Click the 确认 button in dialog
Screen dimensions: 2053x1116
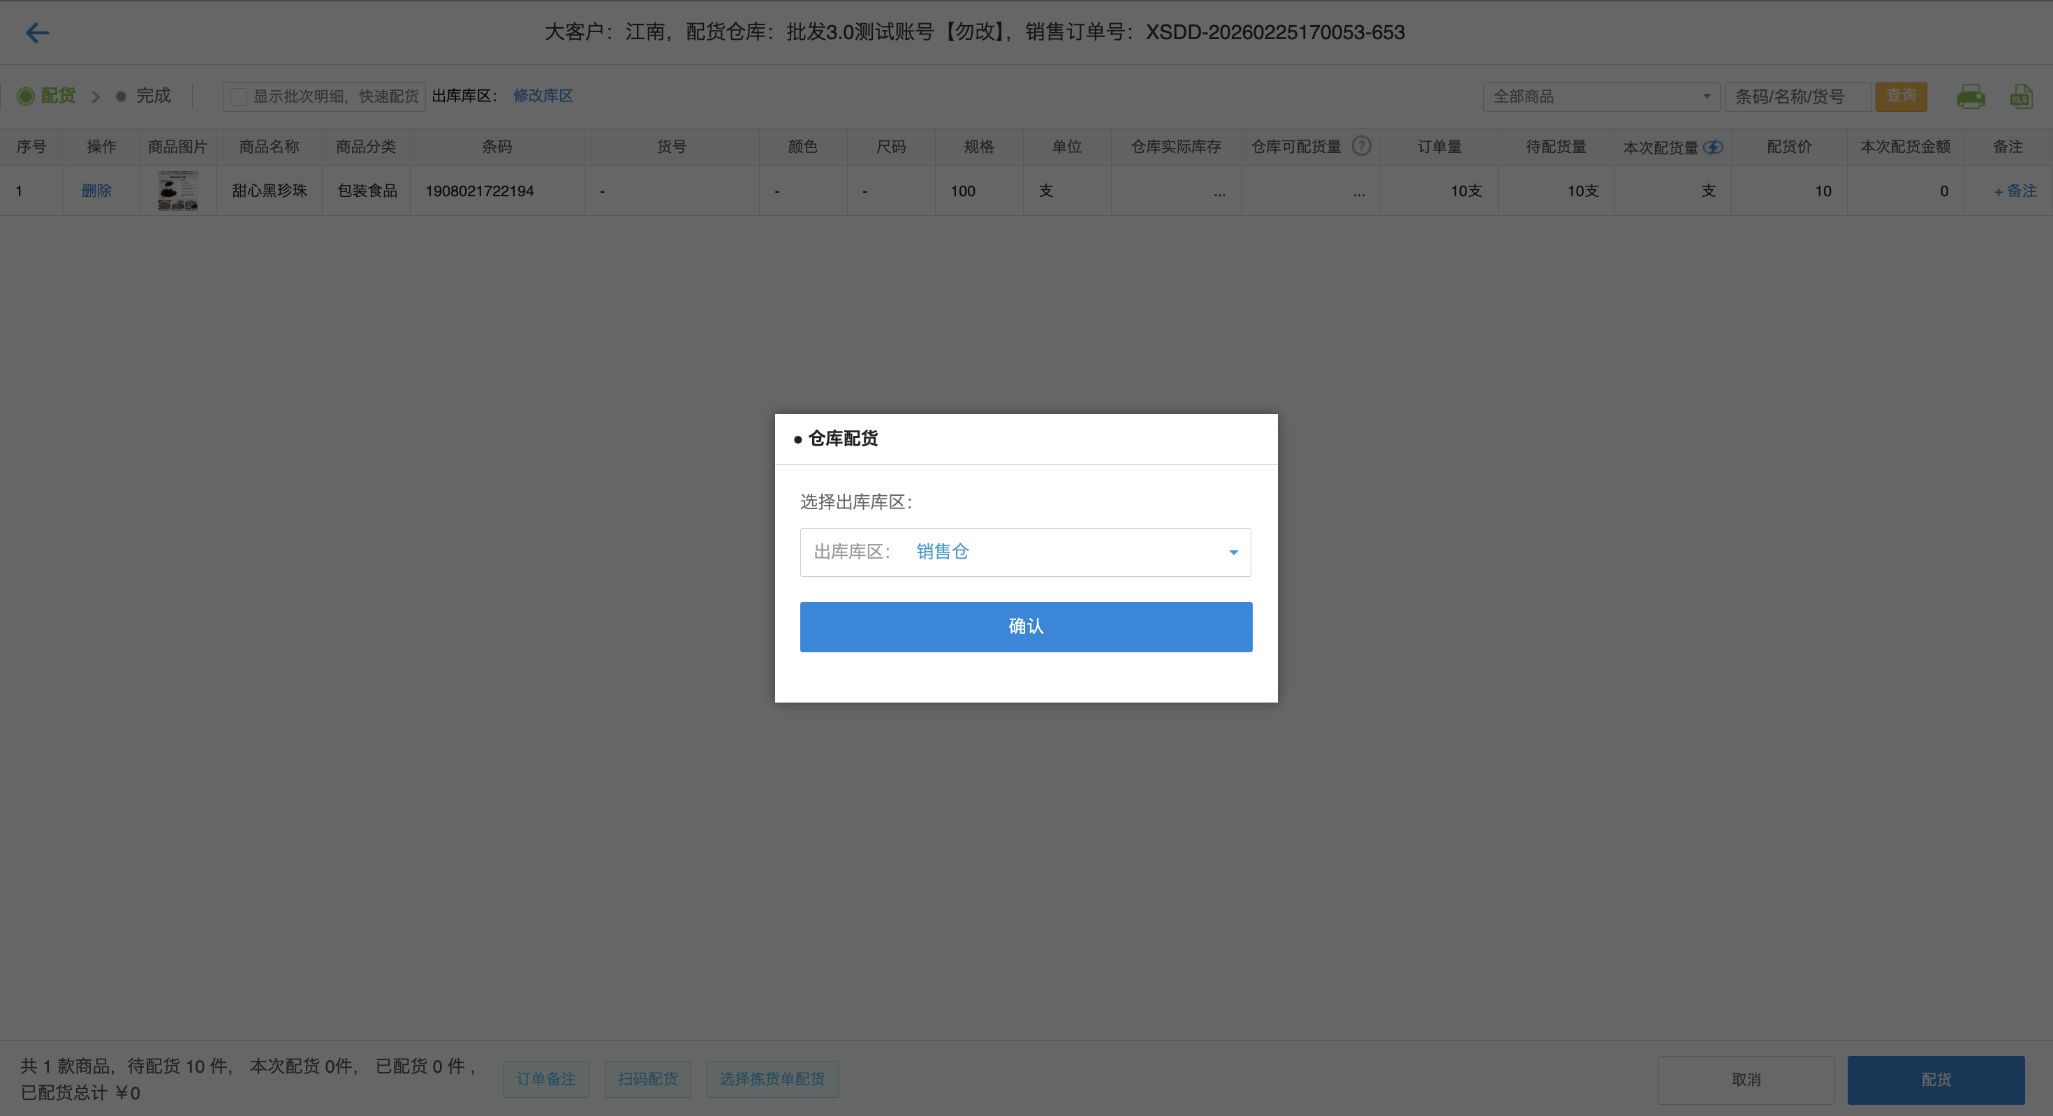[x=1026, y=626]
